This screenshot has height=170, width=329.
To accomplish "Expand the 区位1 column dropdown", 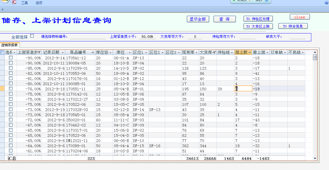I will [146, 52].
